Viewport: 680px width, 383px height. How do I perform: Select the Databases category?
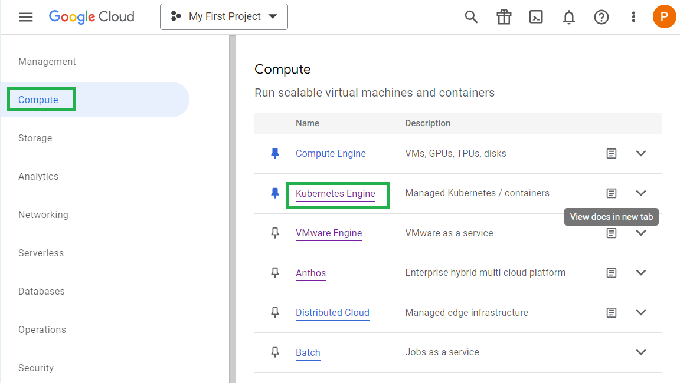click(41, 291)
